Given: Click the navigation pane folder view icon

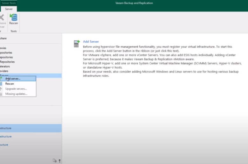Looking at the screenshot, I should pyautogui.click(x=55, y=161).
